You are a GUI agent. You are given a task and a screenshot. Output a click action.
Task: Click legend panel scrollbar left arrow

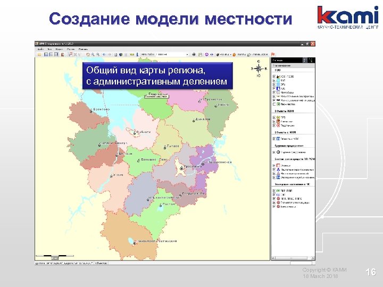pos(273,258)
